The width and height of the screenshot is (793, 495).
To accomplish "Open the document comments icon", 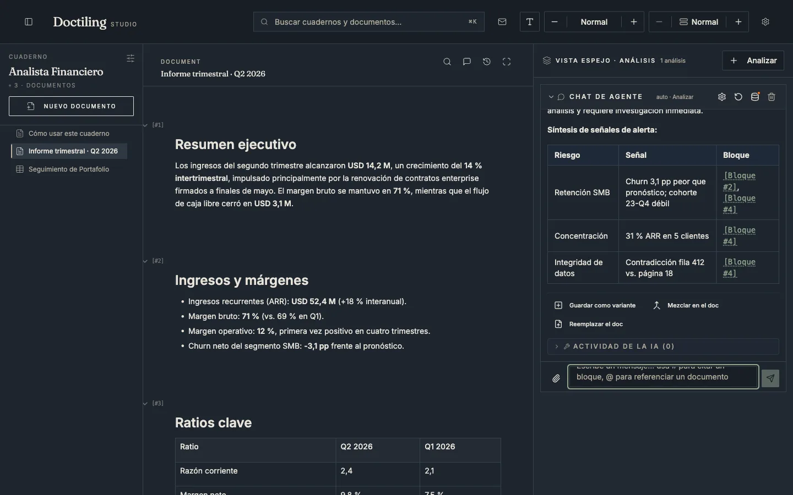I will pyautogui.click(x=467, y=62).
